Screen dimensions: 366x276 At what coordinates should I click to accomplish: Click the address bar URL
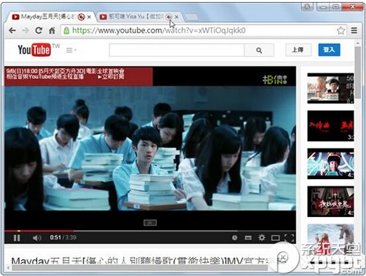pos(158,31)
